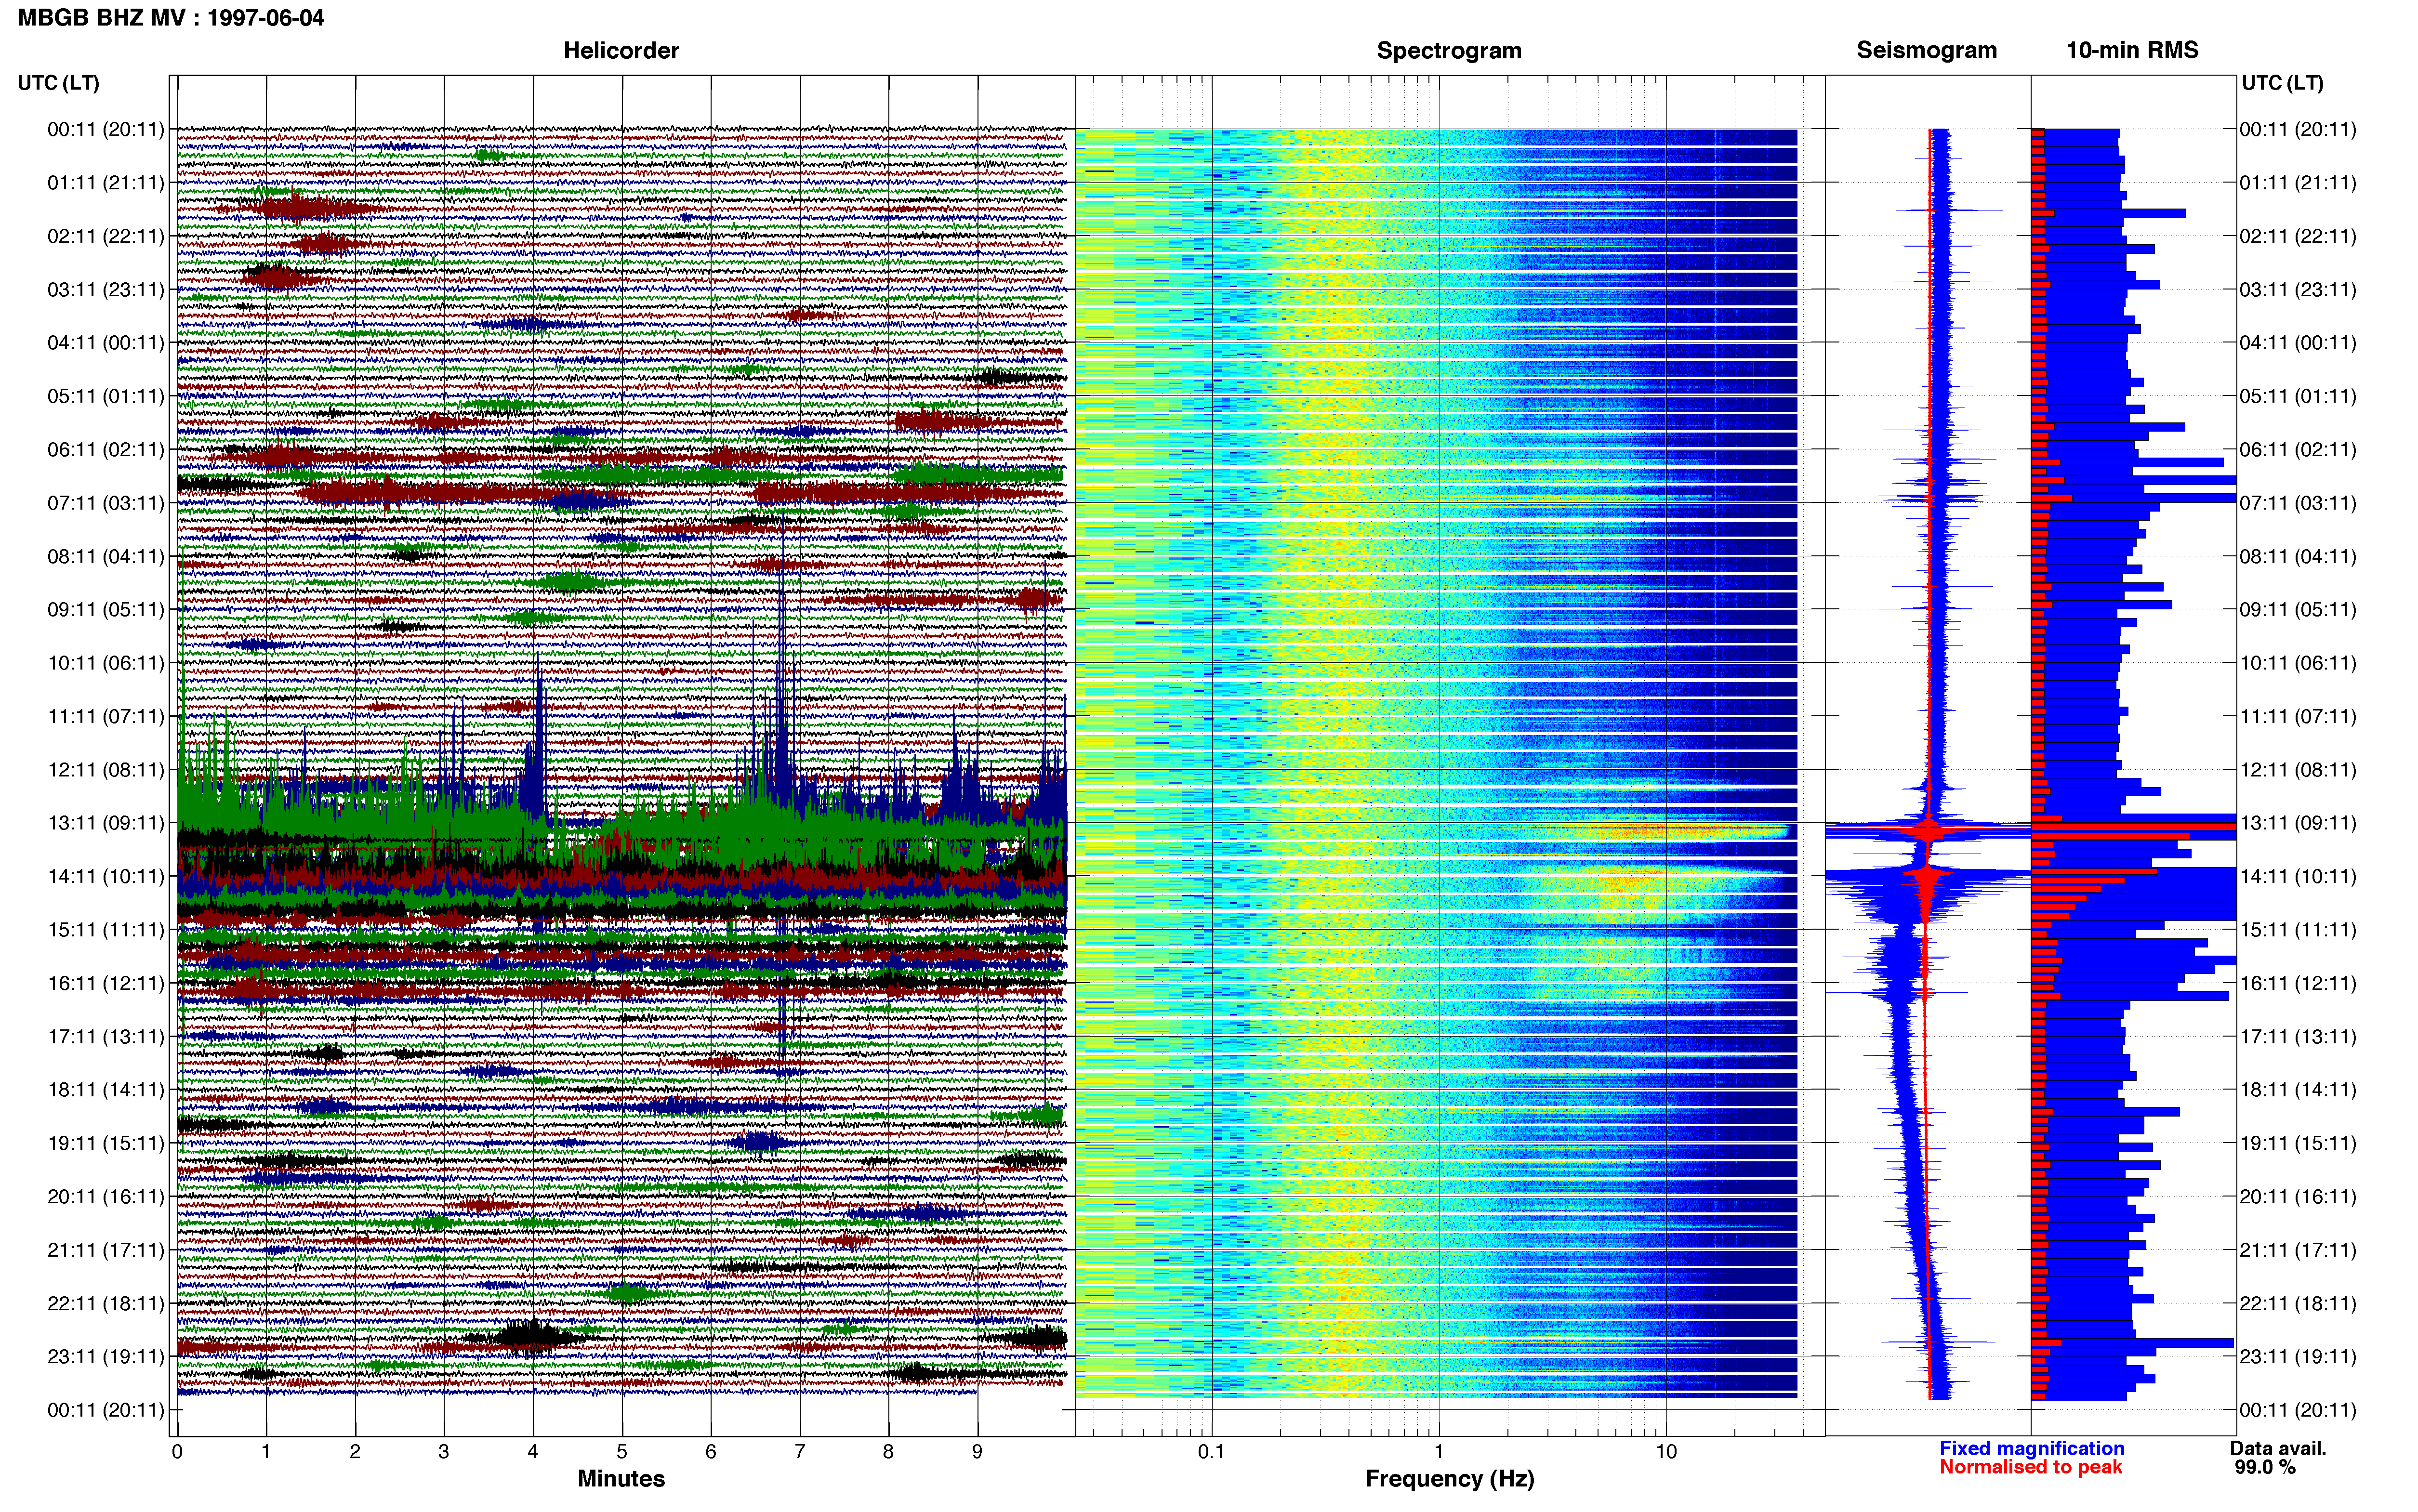Click right-side time label 07:11 (03:11)
This screenshot has height=1512, width=2418.
2298,503
